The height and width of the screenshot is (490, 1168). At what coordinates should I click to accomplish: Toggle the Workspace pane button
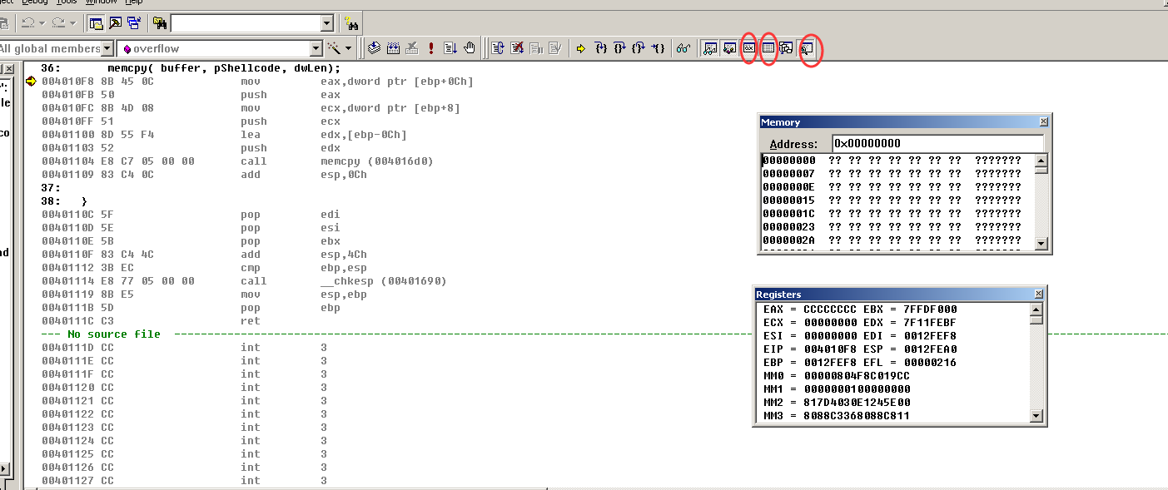click(x=96, y=22)
